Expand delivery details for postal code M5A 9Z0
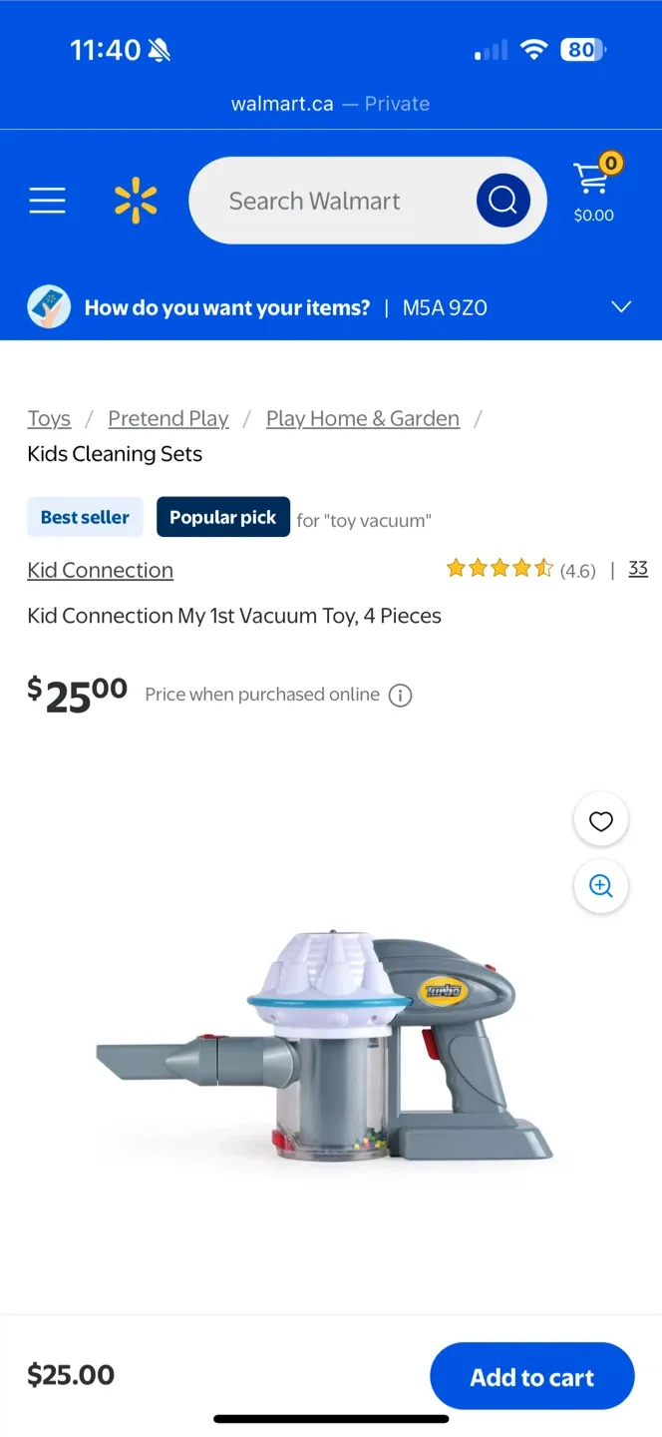Viewport: 662px width, 1437px height. pos(445,307)
